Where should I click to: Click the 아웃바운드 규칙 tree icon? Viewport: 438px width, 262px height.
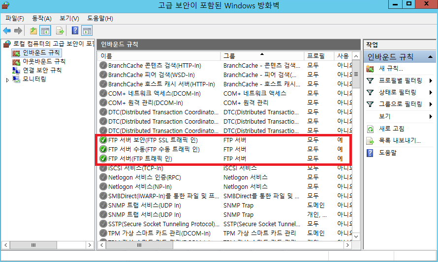tap(16, 61)
